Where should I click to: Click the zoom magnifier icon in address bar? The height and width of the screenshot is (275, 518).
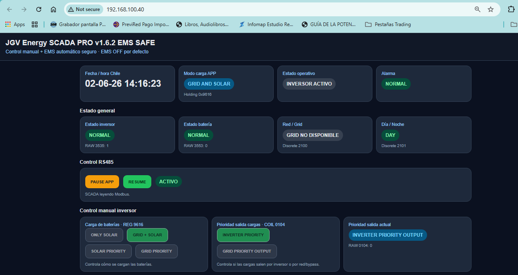(477, 9)
